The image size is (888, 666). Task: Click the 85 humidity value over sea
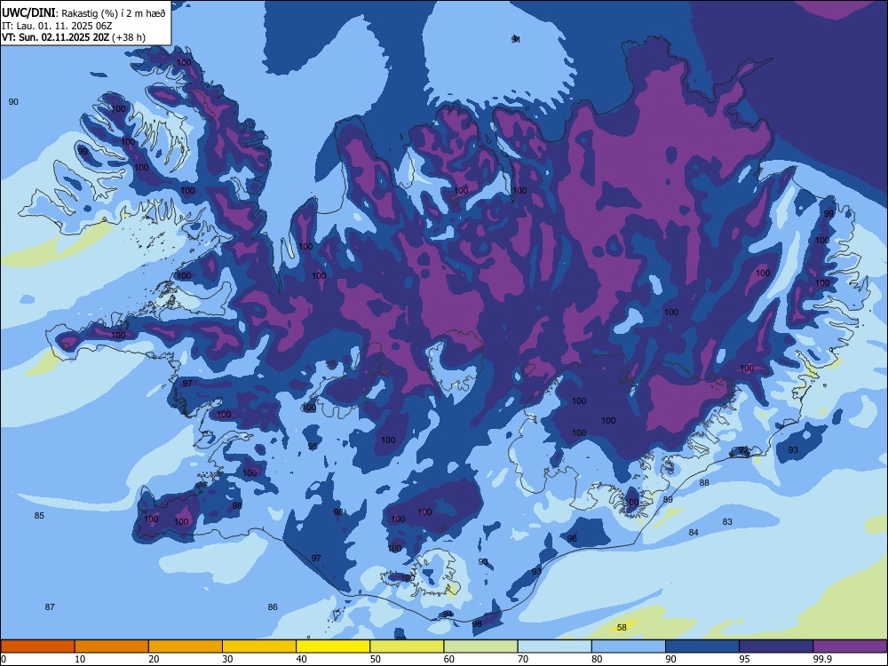click(x=39, y=515)
